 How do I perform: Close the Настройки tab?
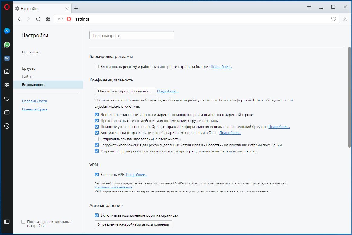coord(67,8)
